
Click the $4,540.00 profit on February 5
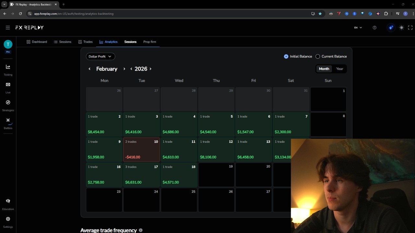(x=208, y=132)
